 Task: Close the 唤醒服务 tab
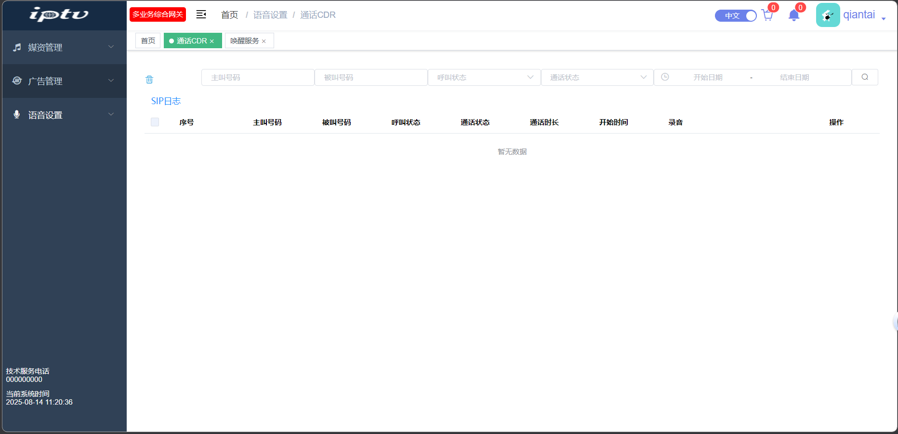point(264,41)
